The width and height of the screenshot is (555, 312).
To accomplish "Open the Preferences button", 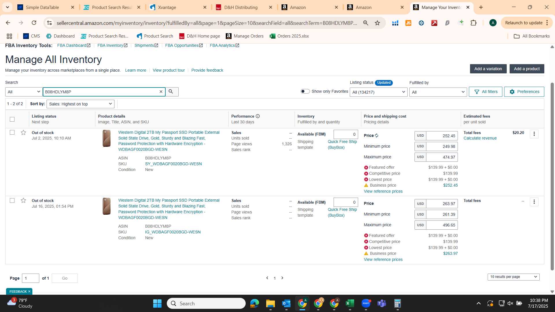I will tap(524, 92).
